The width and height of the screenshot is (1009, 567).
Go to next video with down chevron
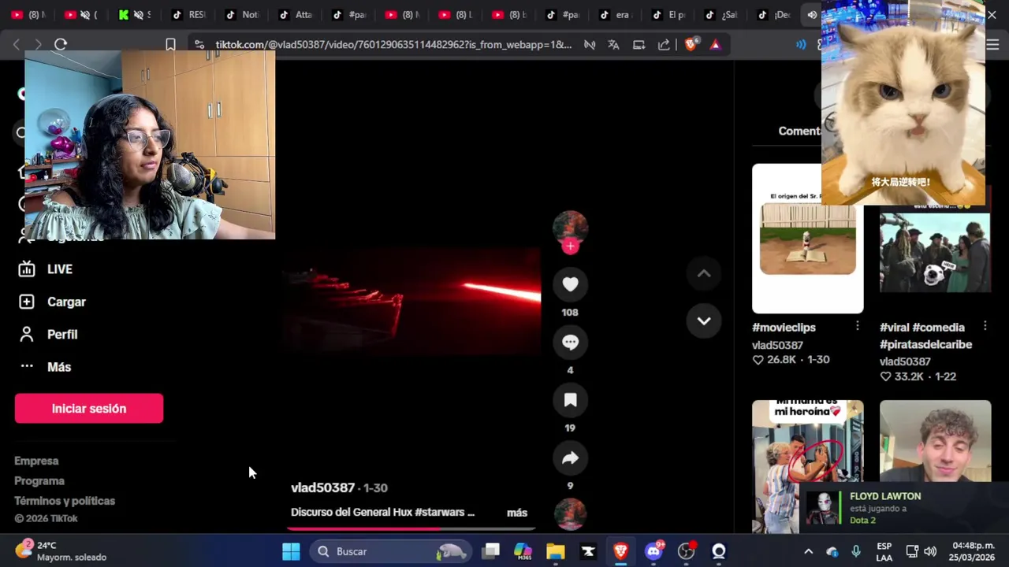[x=704, y=321]
